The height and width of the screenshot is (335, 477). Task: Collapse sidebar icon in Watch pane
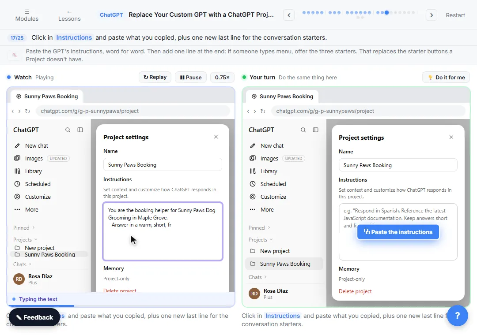(x=80, y=130)
